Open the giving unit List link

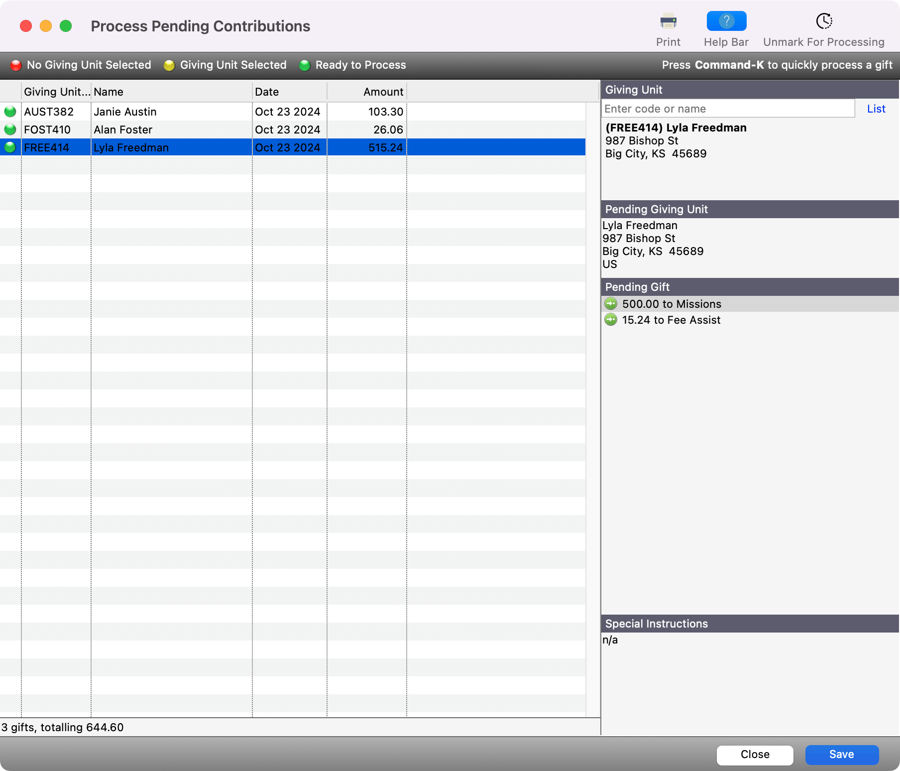tap(876, 109)
